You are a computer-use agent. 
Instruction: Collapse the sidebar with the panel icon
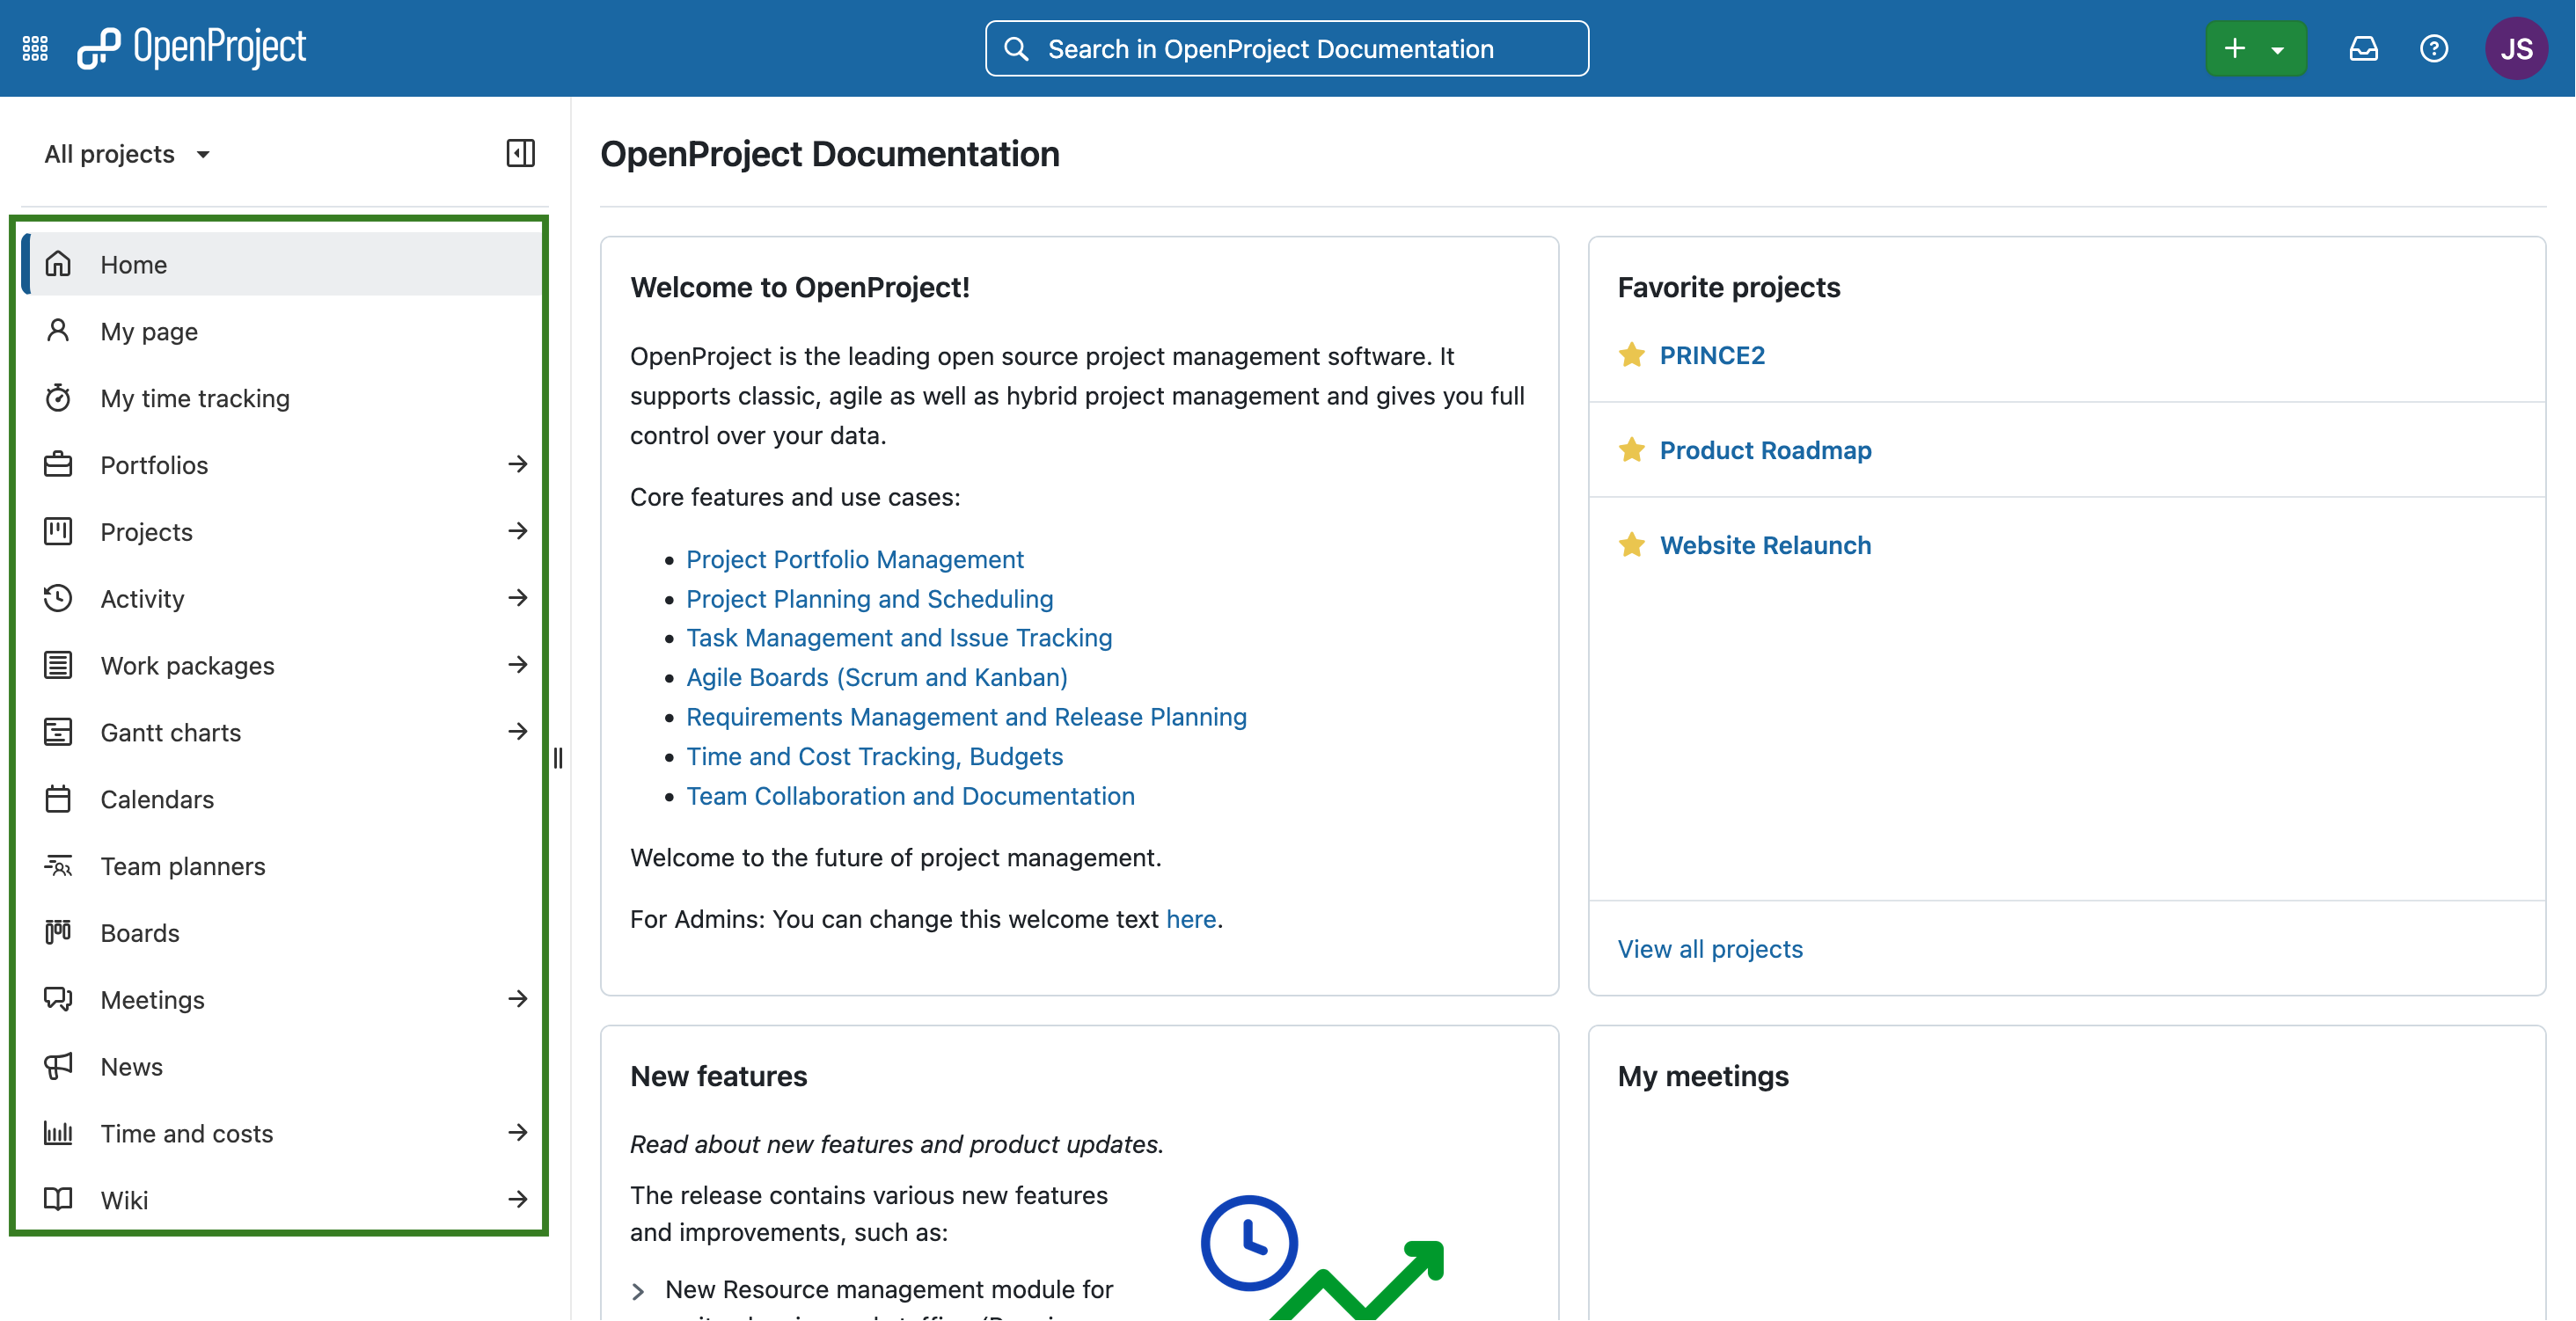pyautogui.click(x=520, y=153)
